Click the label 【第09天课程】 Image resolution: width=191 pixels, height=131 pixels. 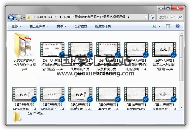point(108,105)
